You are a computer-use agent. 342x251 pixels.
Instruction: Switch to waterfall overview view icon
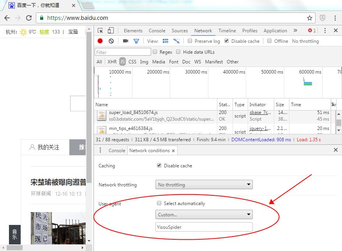[176, 41]
